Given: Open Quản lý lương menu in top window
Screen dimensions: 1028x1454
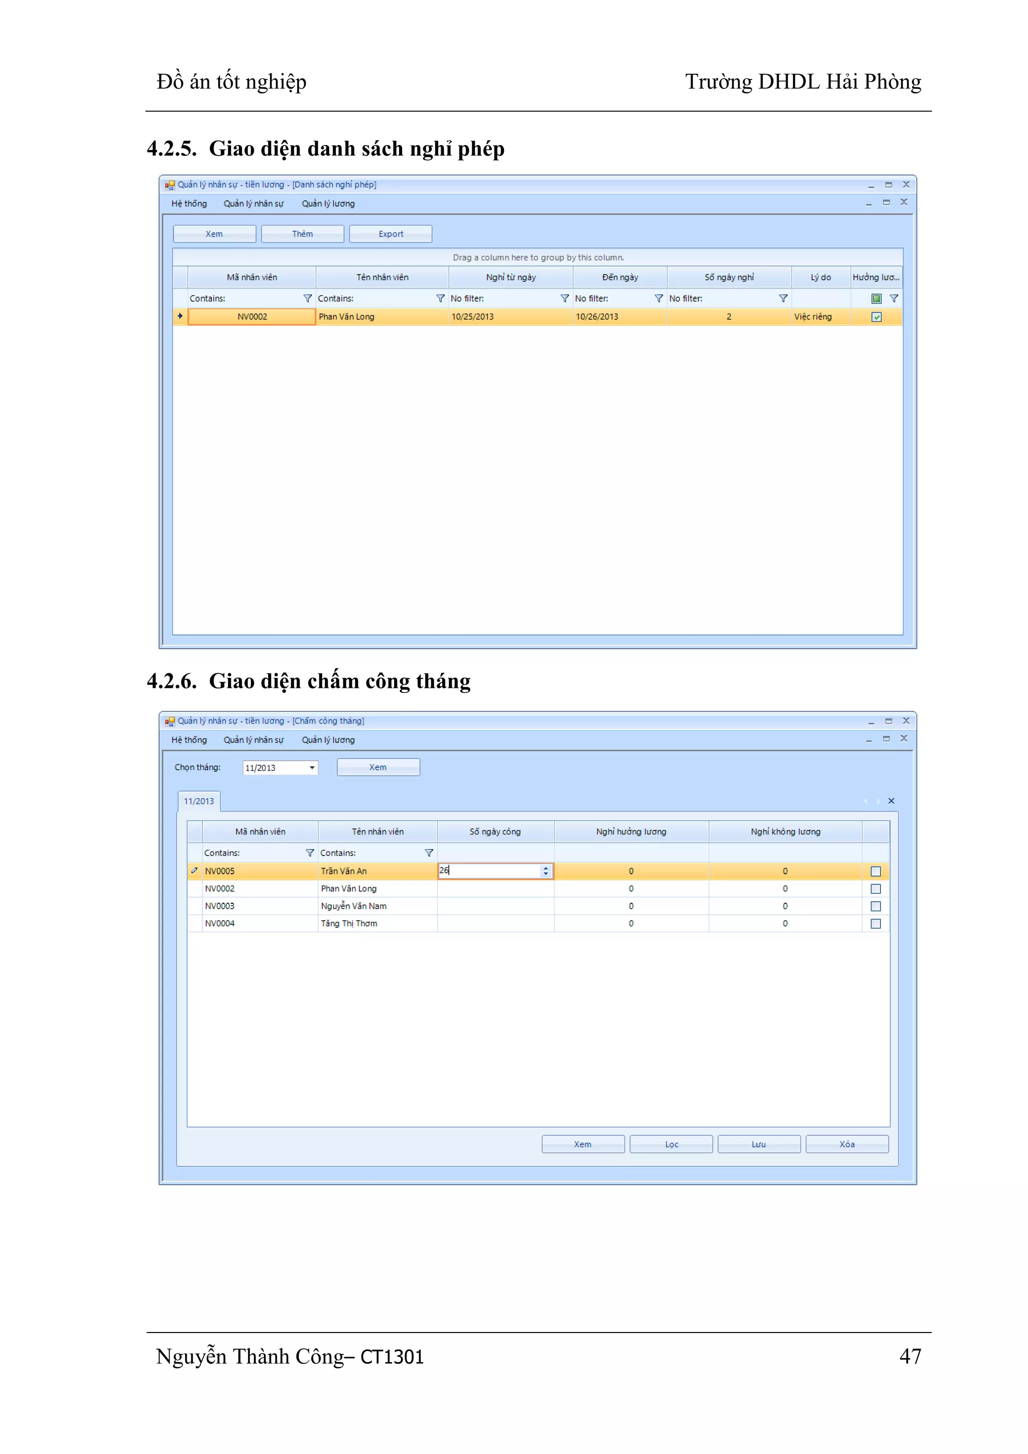Looking at the screenshot, I should tap(328, 203).
